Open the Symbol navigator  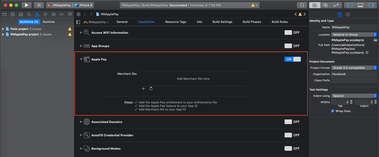[x=21, y=14]
